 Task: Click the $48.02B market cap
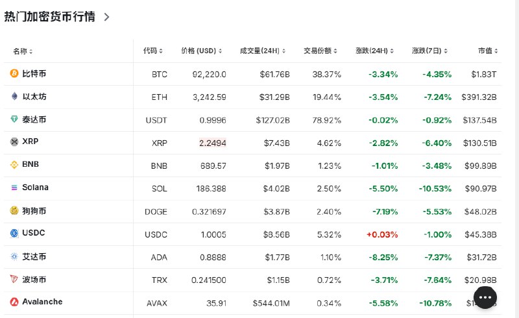point(481,212)
